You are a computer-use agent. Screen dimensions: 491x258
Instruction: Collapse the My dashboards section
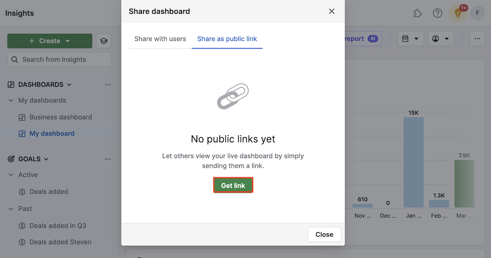tap(10, 100)
